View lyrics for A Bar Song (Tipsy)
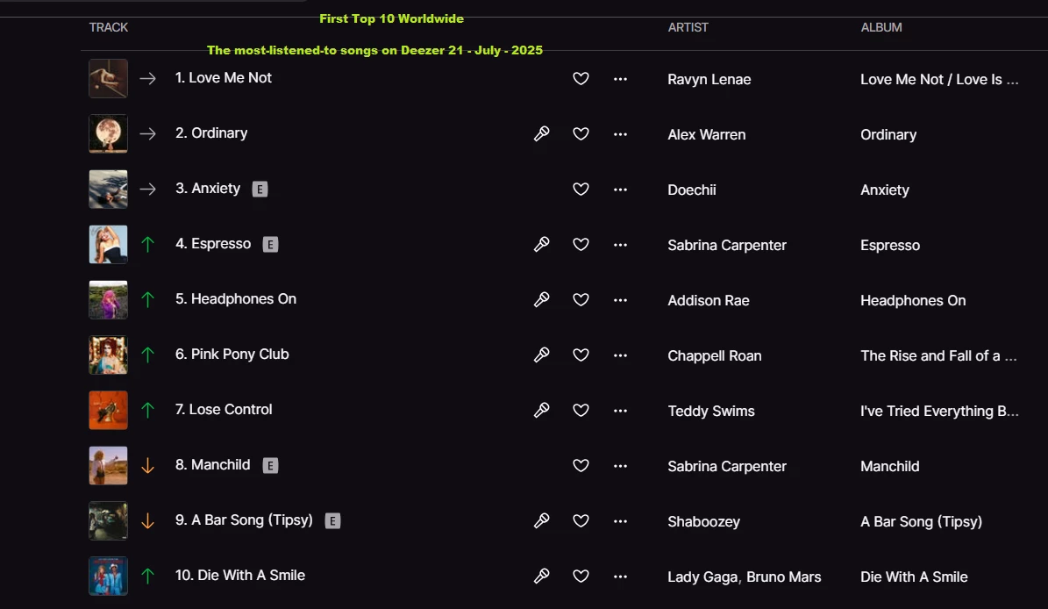The height and width of the screenshot is (609, 1048). click(542, 520)
